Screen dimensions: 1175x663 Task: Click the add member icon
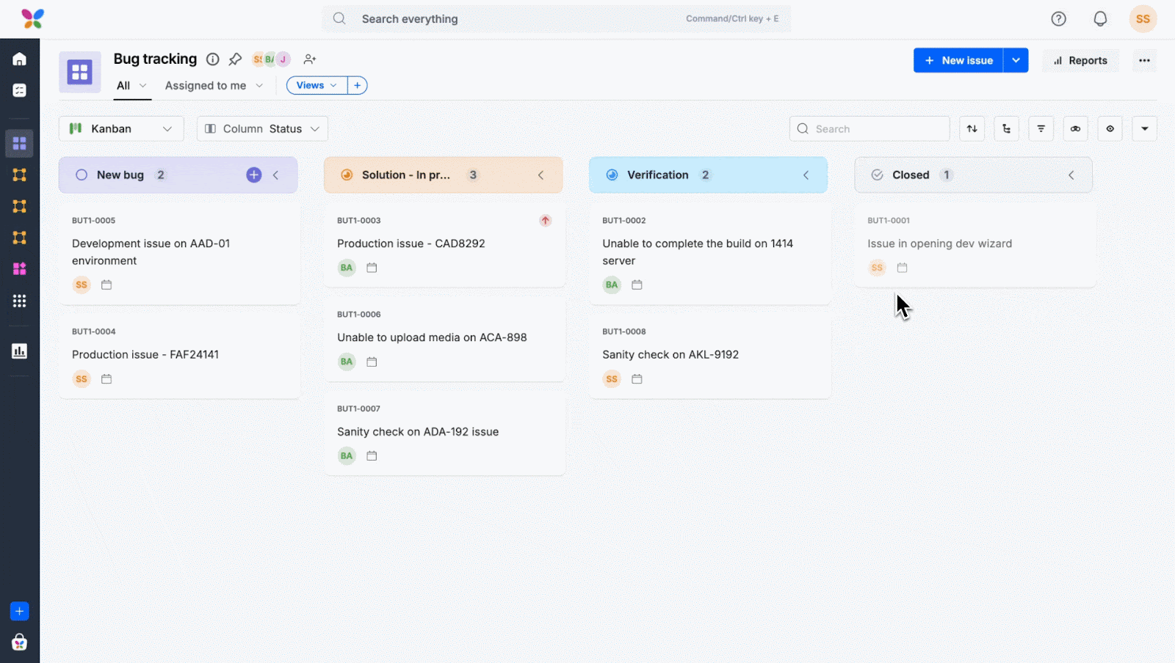pos(310,59)
